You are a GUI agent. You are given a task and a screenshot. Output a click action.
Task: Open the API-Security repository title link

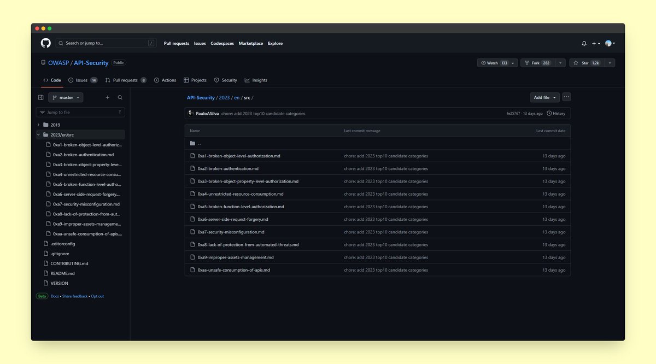[91, 63]
